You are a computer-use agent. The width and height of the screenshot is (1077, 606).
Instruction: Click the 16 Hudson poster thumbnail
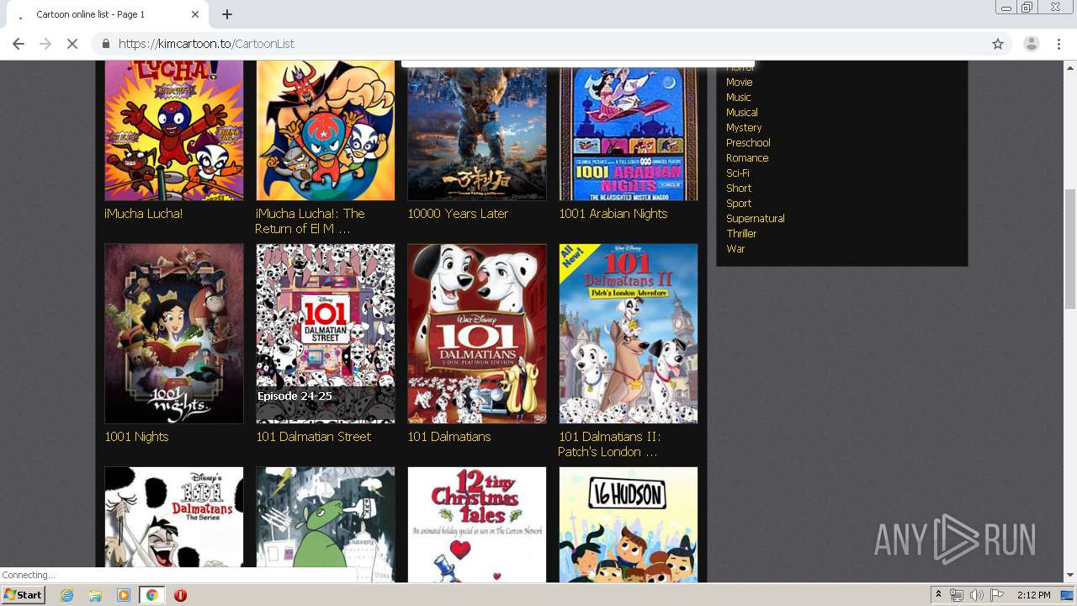pyautogui.click(x=629, y=524)
